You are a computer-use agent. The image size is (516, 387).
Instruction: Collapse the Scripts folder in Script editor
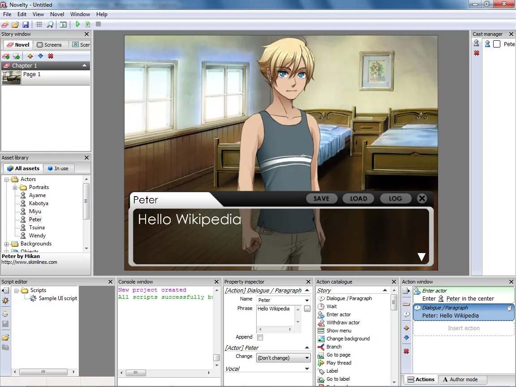pyautogui.click(x=16, y=291)
